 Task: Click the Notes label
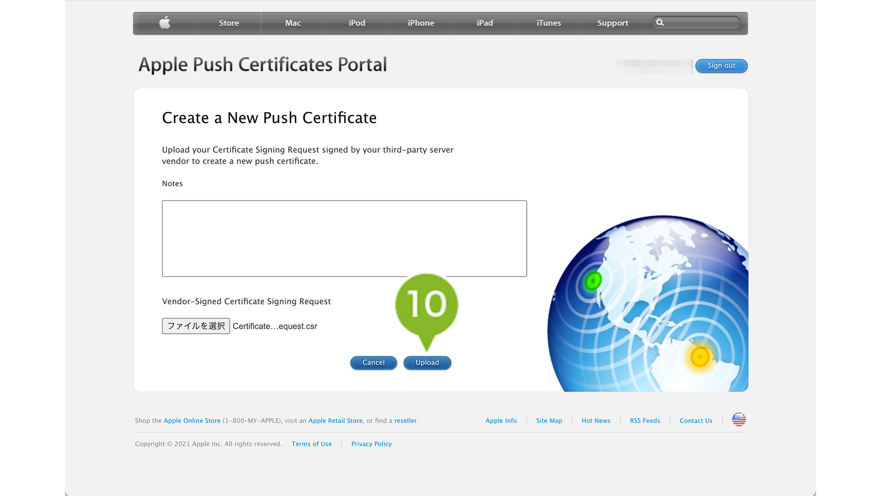(172, 184)
